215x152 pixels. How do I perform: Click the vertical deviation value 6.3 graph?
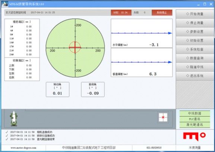(x=142, y=62)
